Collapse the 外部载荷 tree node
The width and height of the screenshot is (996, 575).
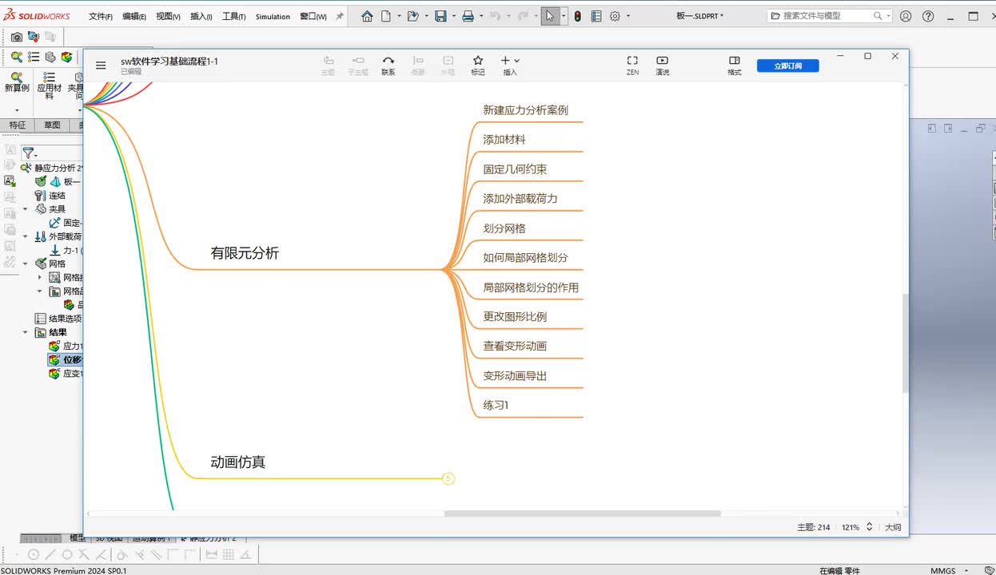(x=25, y=236)
